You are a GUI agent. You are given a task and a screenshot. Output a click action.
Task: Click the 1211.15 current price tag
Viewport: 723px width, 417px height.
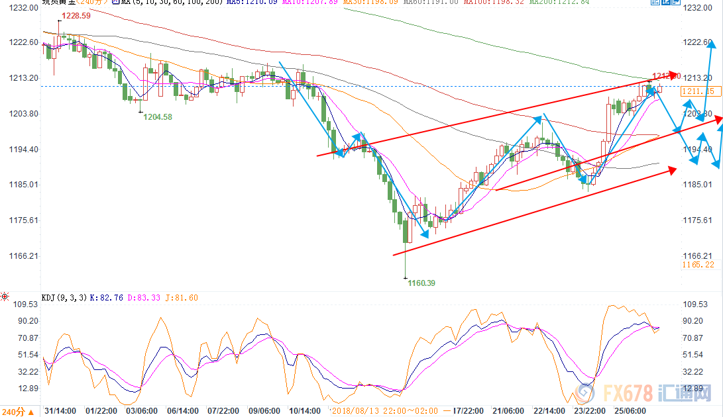click(700, 91)
